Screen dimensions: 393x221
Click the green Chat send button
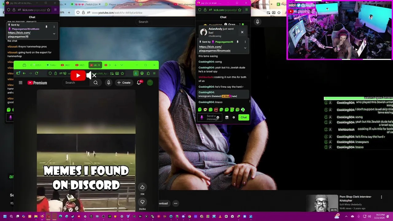click(x=243, y=117)
